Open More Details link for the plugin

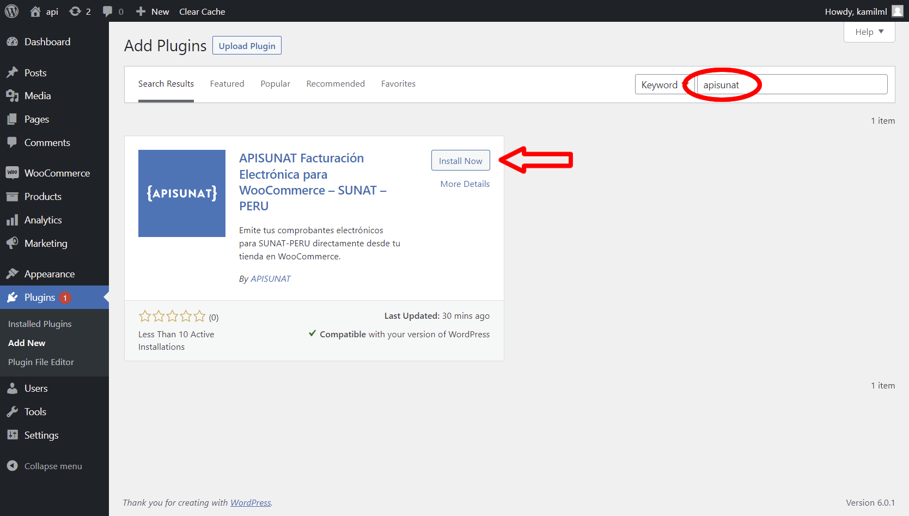(465, 184)
